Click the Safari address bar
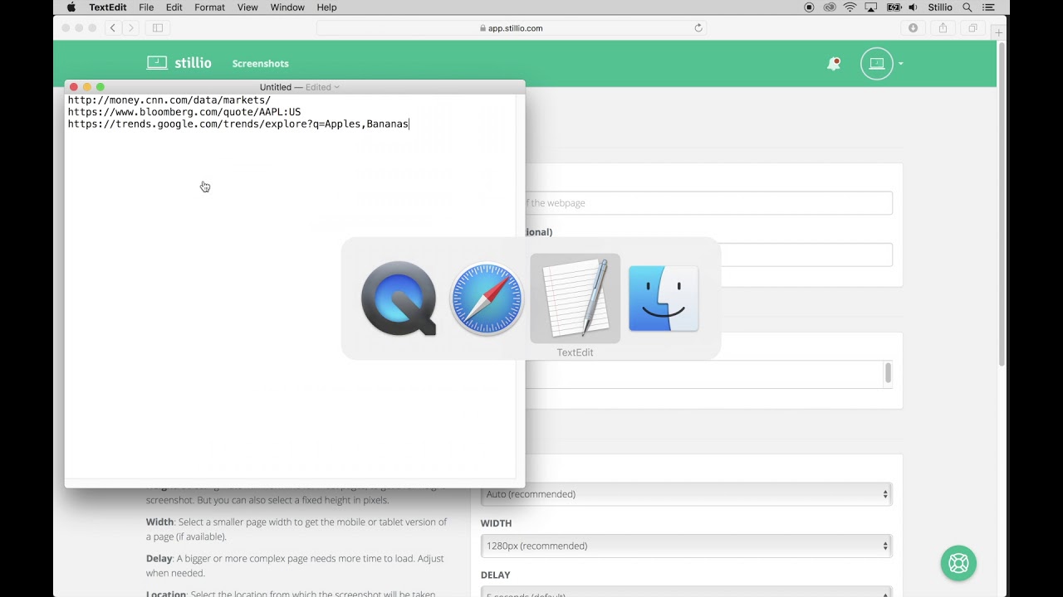The height and width of the screenshot is (597, 1063). (x=512, y=28)
